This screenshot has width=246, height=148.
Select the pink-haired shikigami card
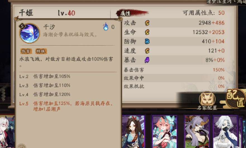pyautogui.click(x=164, y=132)
